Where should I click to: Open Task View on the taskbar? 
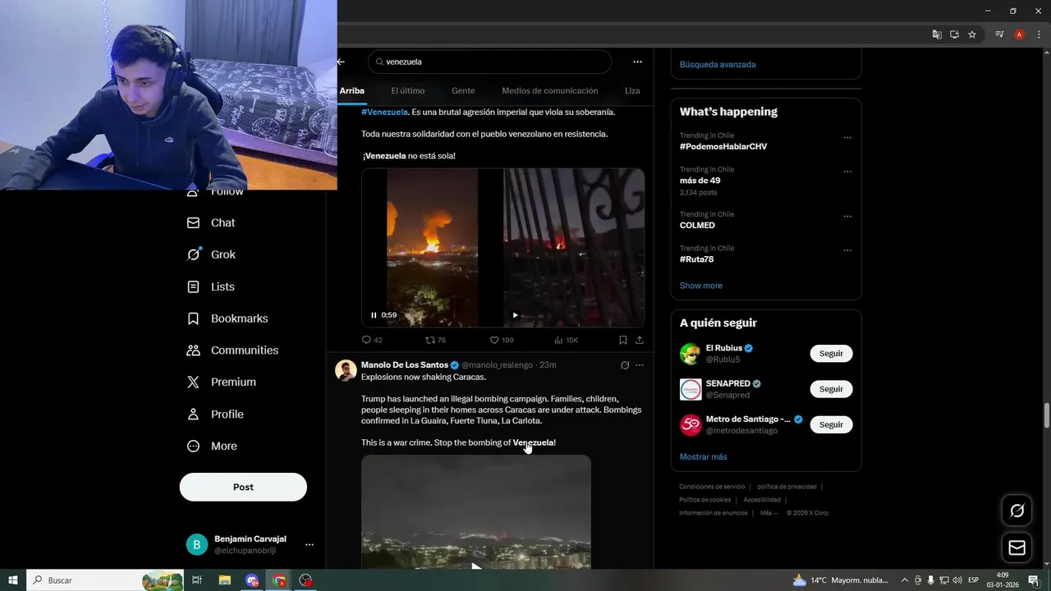tap(197, 580)
